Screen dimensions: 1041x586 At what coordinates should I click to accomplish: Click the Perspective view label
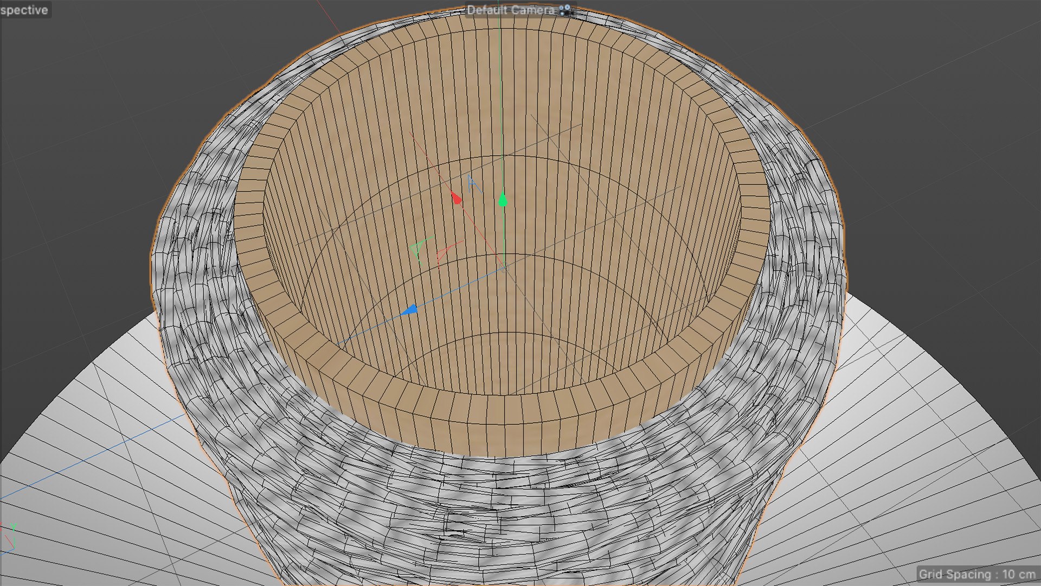point(24,10)
